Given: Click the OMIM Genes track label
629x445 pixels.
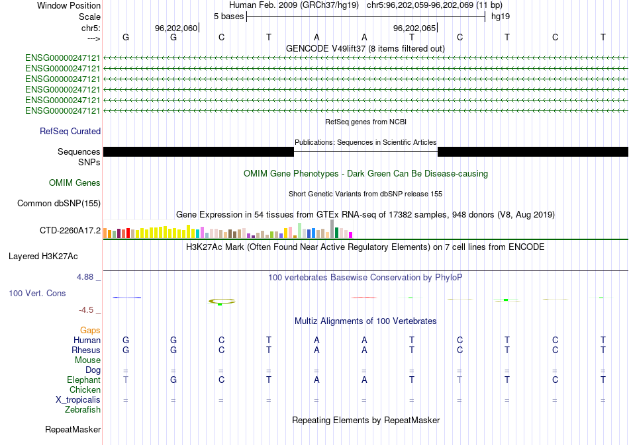Looking at the screenshot, I should [x=75, y=183].
